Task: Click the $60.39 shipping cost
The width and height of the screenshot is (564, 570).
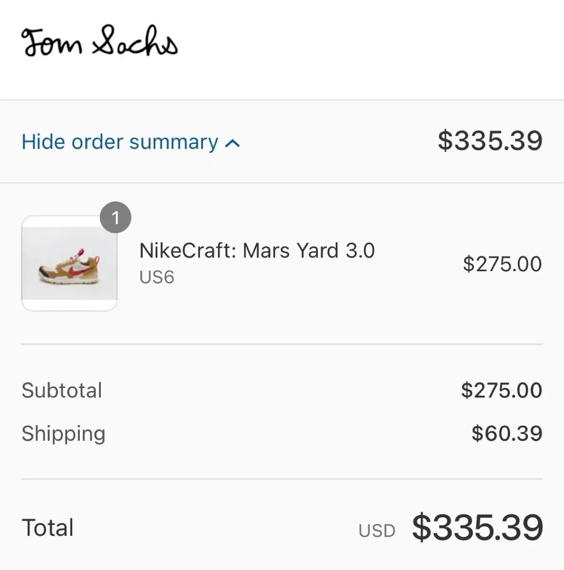Action: click(507, 433)
